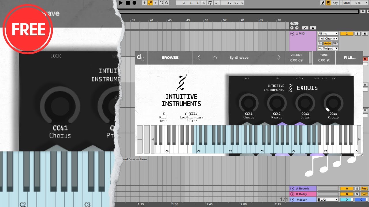Viewport: 369px width, 207px height.
Task: Click the plugin VOLUME 0.00 dB field
Action: [296, 58]
